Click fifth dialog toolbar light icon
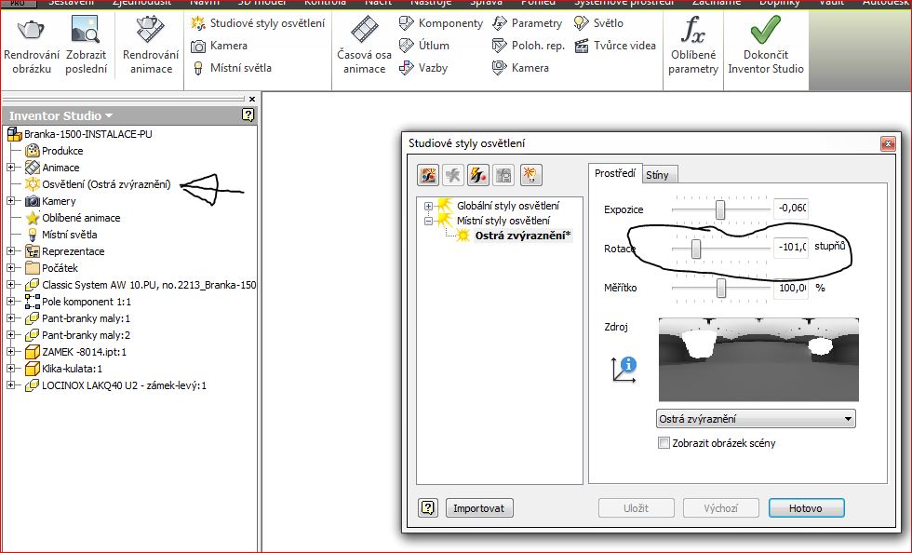The image size is (912, 553). (x=530, y=175)
